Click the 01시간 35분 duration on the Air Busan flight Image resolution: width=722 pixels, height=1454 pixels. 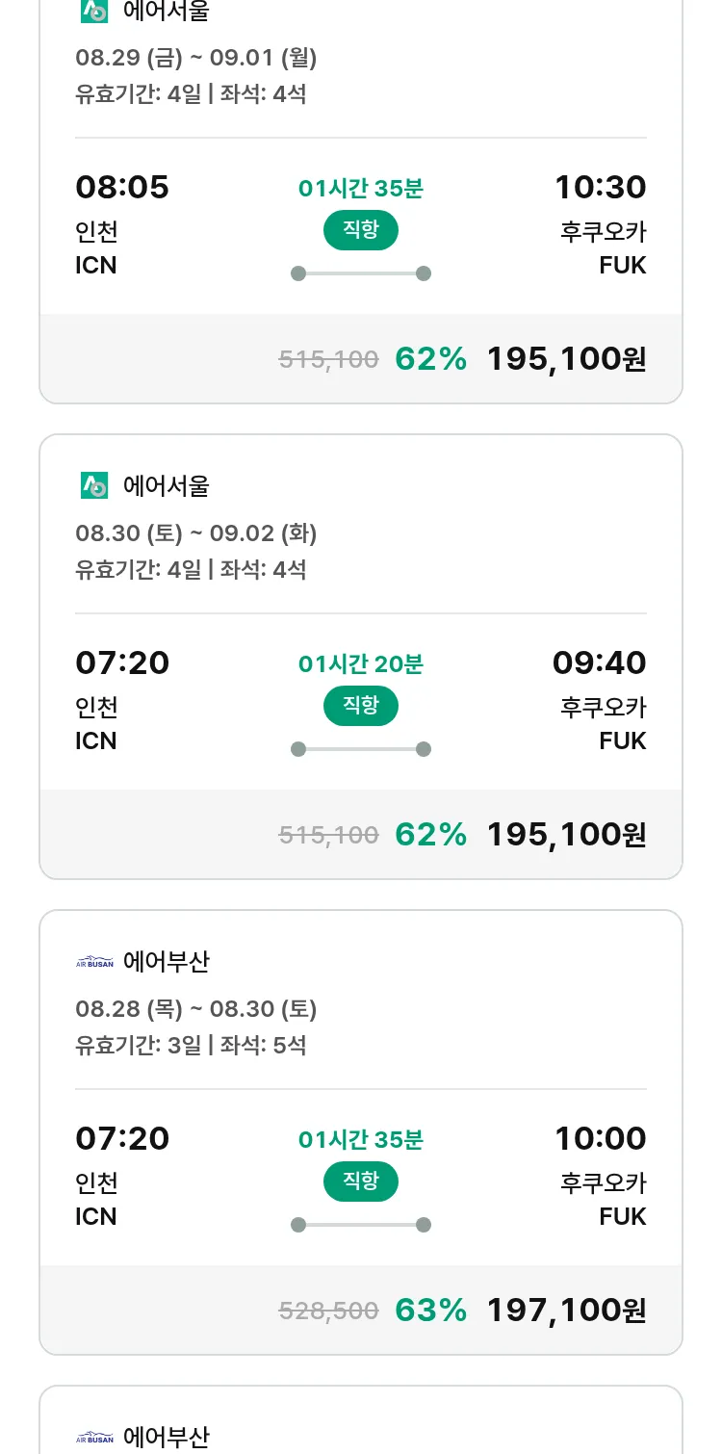coord(361,1140)
